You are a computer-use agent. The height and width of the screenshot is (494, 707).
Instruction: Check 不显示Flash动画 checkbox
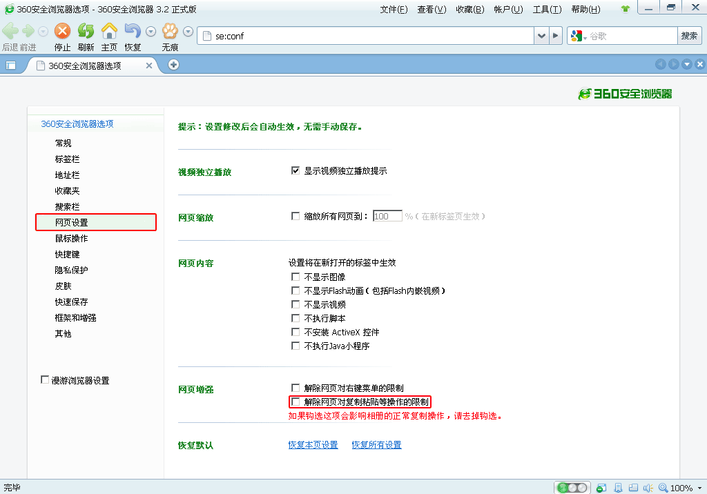click(296, 290)
